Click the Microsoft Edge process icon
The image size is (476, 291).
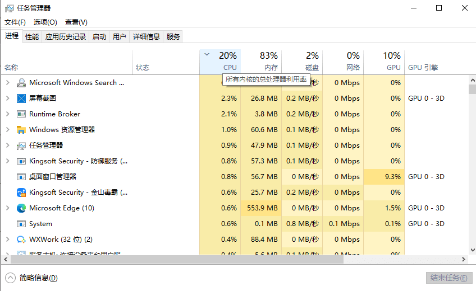[21, 208]
